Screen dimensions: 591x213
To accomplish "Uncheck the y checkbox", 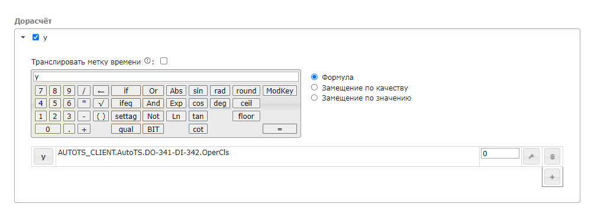I will coord(36,37).
